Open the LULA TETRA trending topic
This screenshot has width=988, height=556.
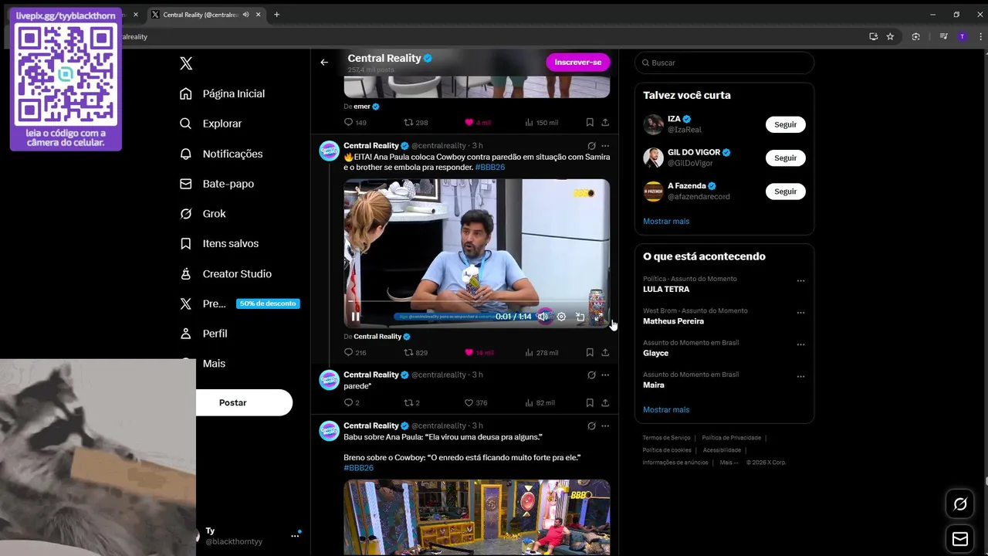pos(666,289)
